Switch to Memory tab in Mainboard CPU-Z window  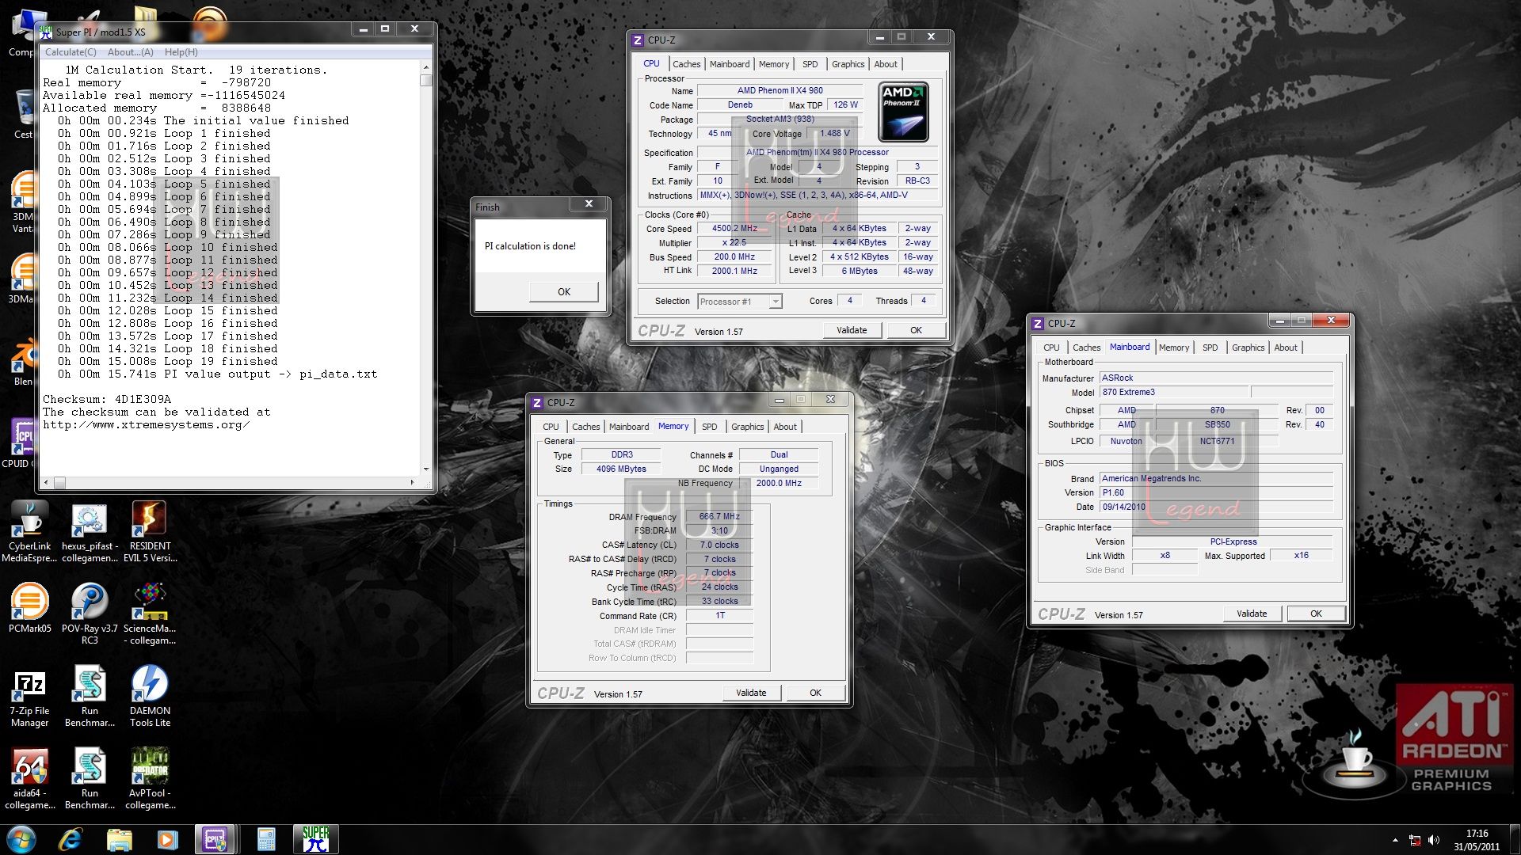1173,348
